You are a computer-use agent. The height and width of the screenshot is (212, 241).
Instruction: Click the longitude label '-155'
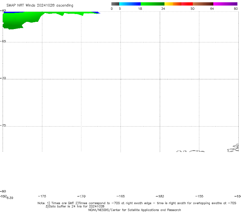(199, 196)
